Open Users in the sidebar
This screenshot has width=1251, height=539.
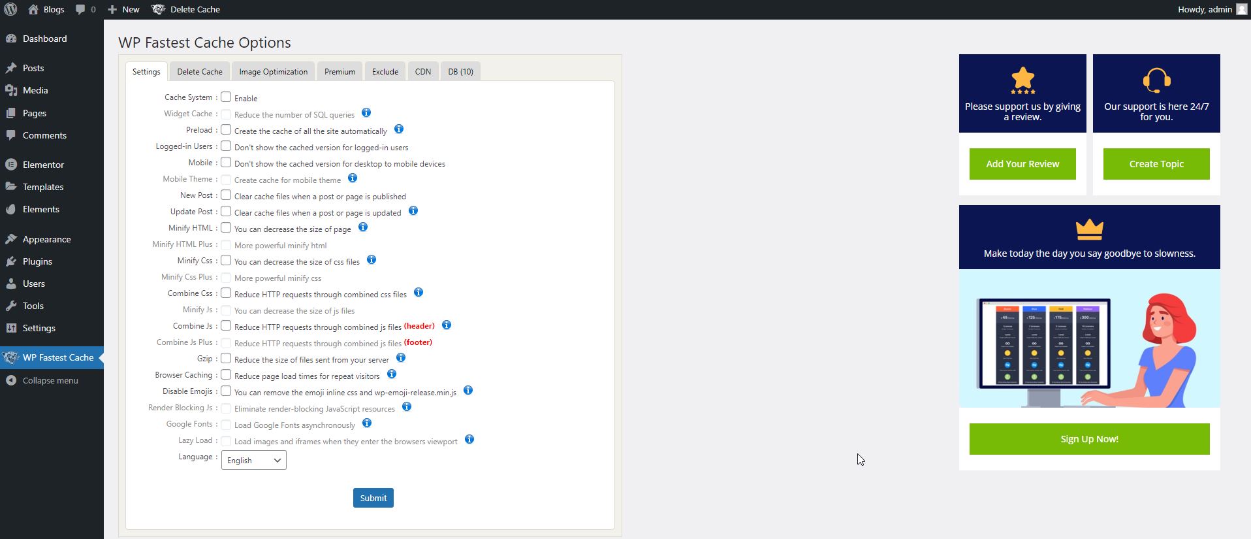tap(52, 284)
